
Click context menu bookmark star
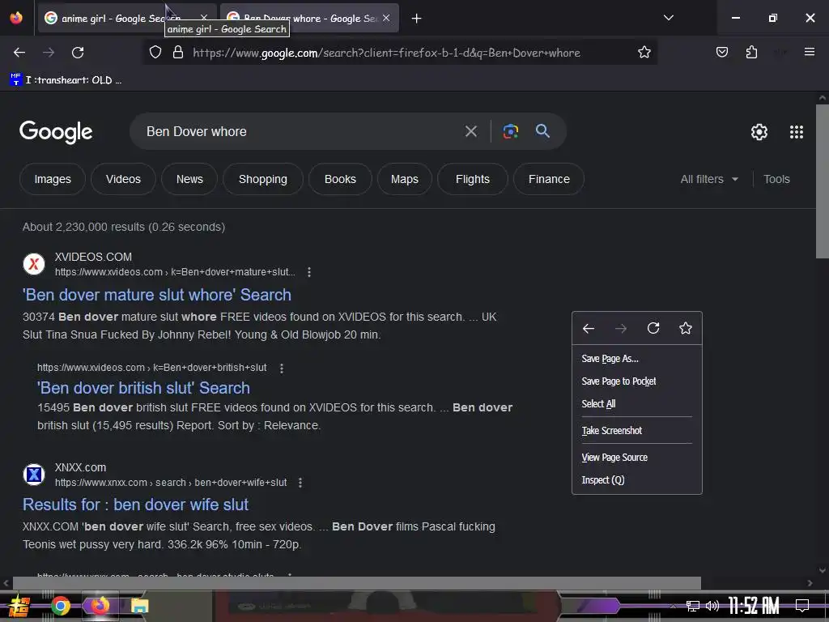pos(685,329)
